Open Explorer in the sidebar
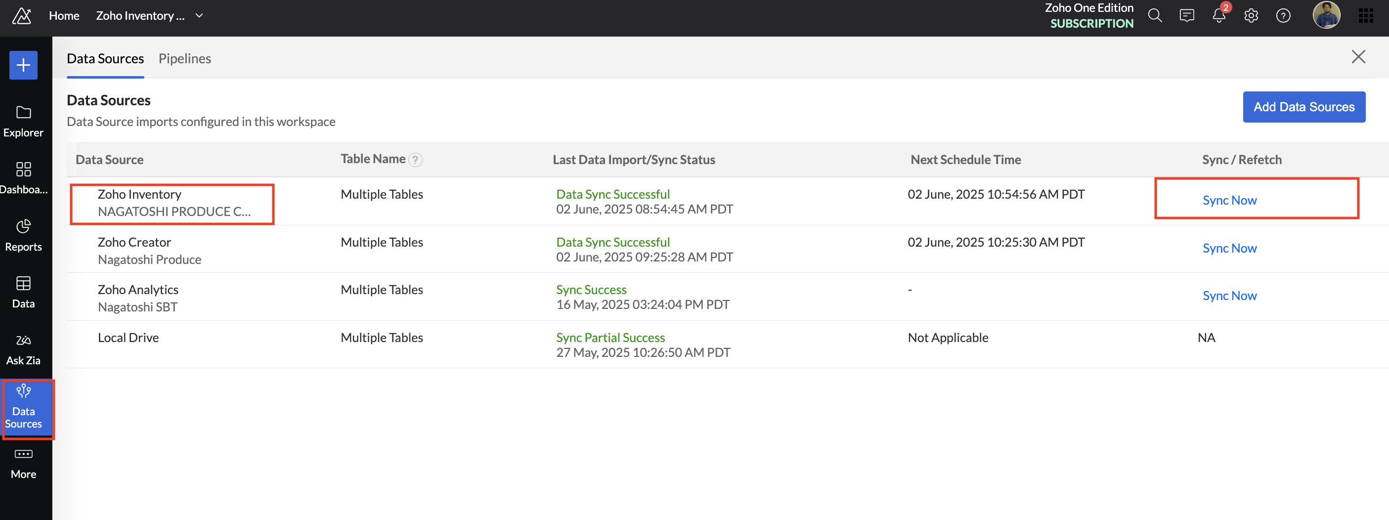Image resolution: width=1389 pixels, height=520 pixels. point(23,122)
